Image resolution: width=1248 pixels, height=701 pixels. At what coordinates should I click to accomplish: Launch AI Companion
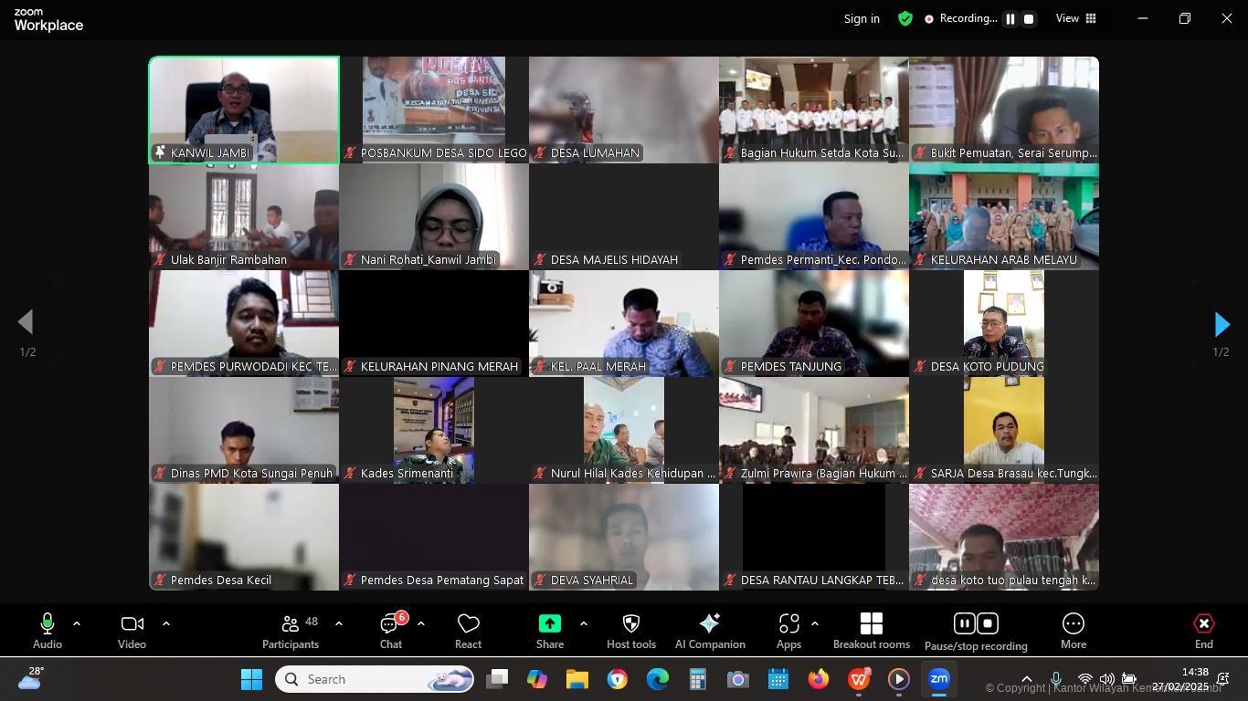pyautogui.click(x=709, y=631)
